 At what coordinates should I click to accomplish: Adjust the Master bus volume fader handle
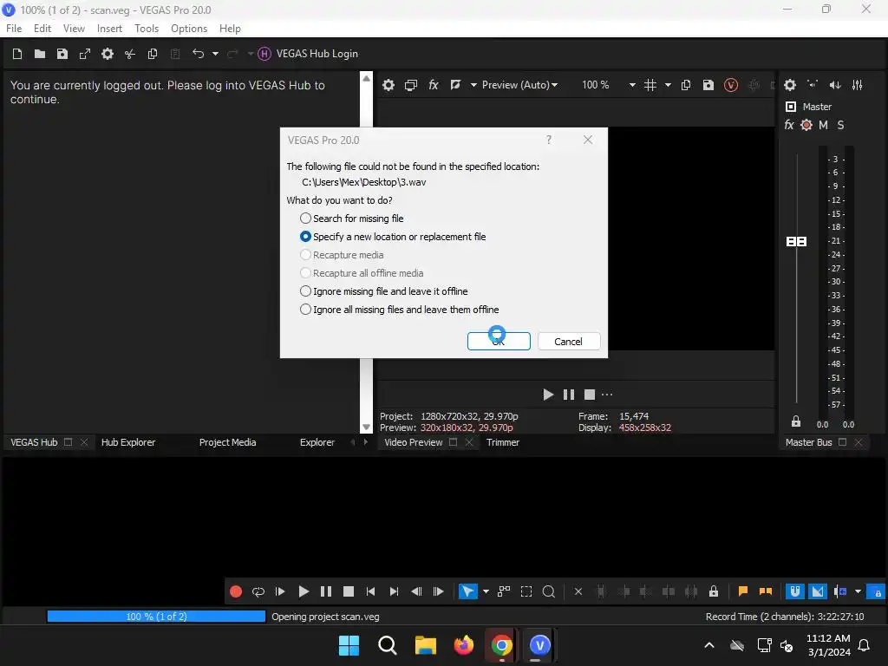tap(796, 242)
